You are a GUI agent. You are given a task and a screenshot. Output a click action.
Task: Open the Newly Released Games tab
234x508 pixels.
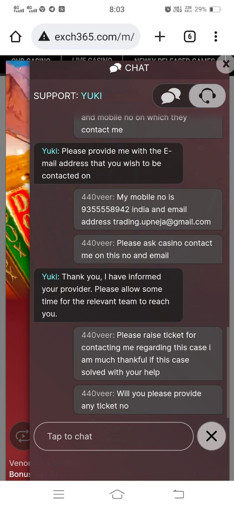click(174, 59)
